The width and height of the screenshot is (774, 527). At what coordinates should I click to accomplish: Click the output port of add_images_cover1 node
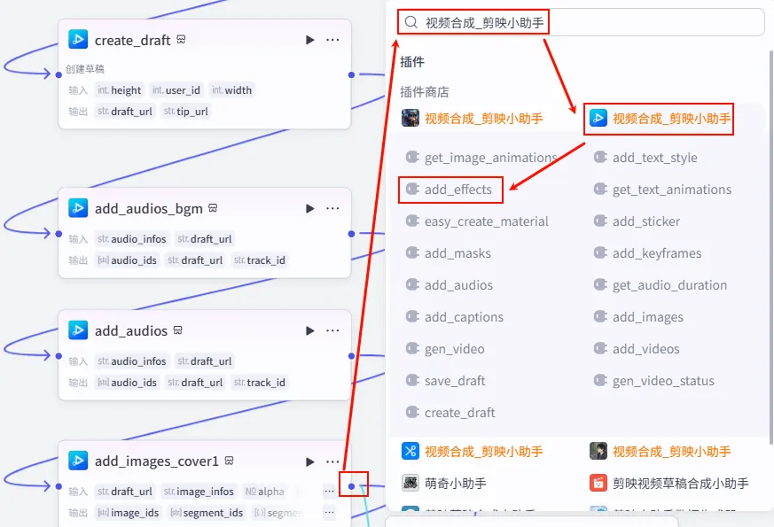[351, 486]
